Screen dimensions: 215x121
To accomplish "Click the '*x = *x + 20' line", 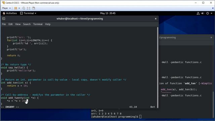I will point(16,101).
